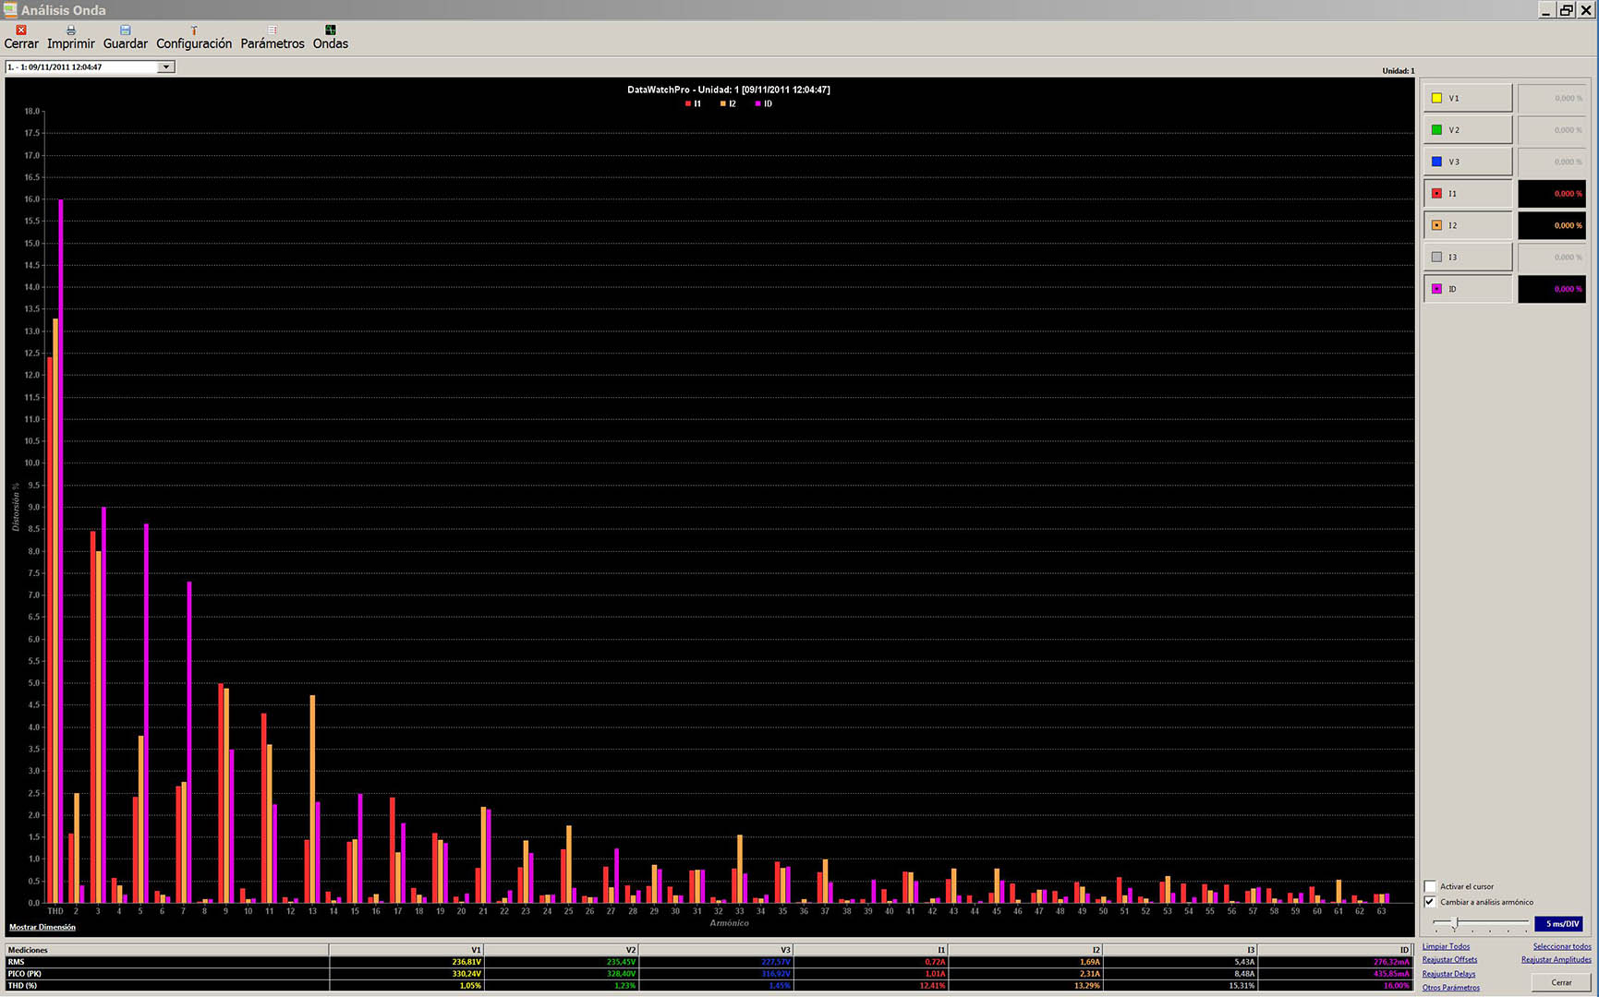Image resolution: width=1599 pixels, height=997 pixels.
Task: Toggle the I3 channel button on
Action: pos(1467,257)
